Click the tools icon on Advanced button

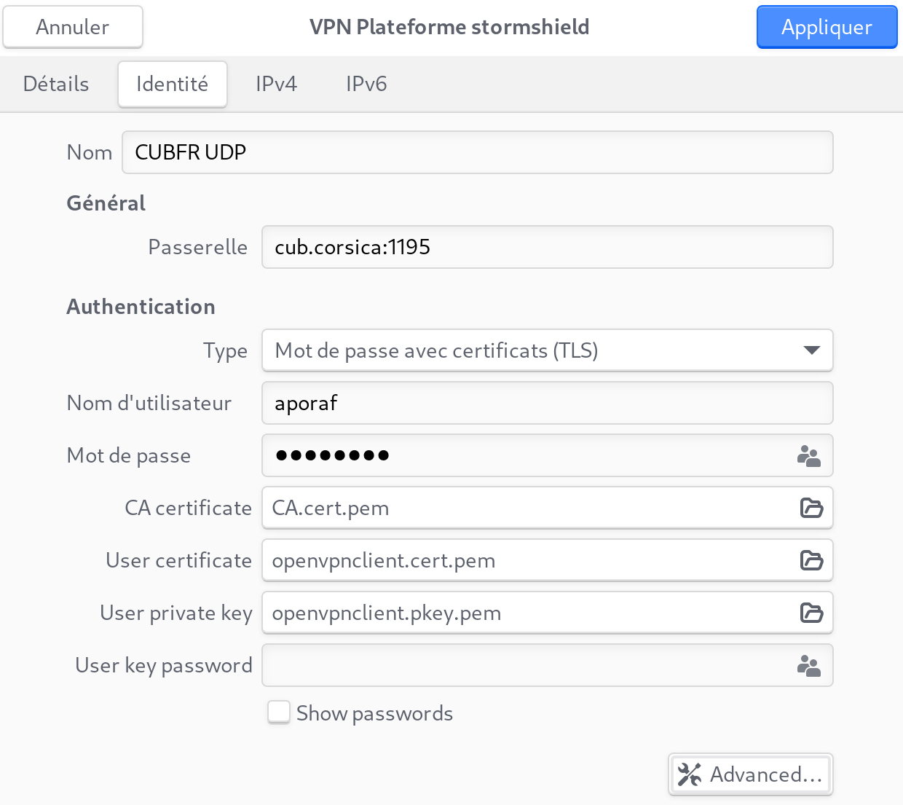(x=689, y=774)
